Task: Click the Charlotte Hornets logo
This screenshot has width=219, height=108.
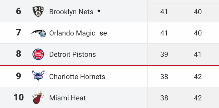Action: 38,76
